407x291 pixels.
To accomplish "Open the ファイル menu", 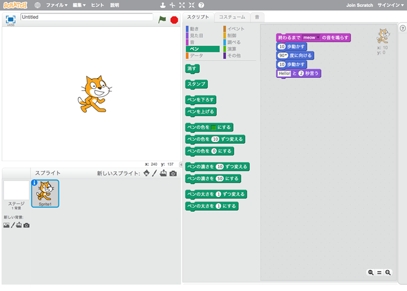I will [x=57, y=5].
